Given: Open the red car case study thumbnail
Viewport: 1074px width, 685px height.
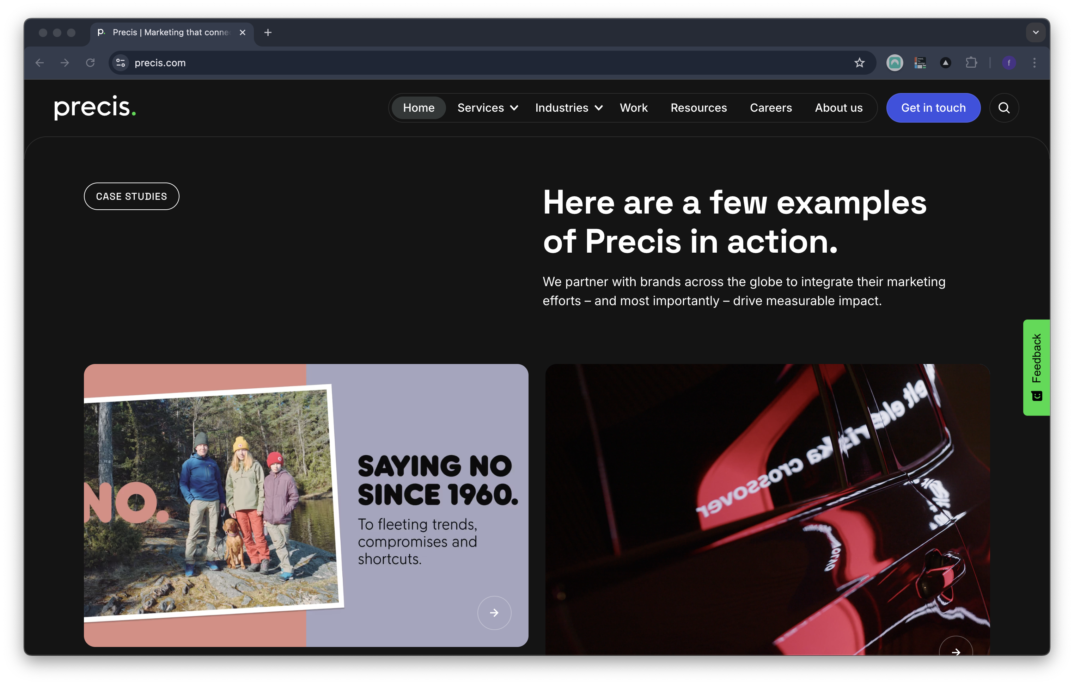Looking at the screenshot, I should pyautogui.click(x=767, y=508).
